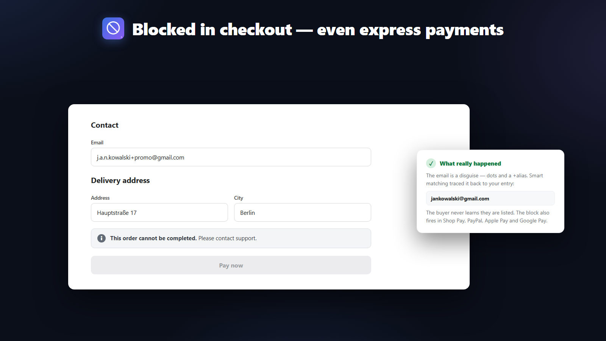This screenshot has height=341, width=606.
Task: Click the 'Please contact support' text
Action: [x=228, y=238]
